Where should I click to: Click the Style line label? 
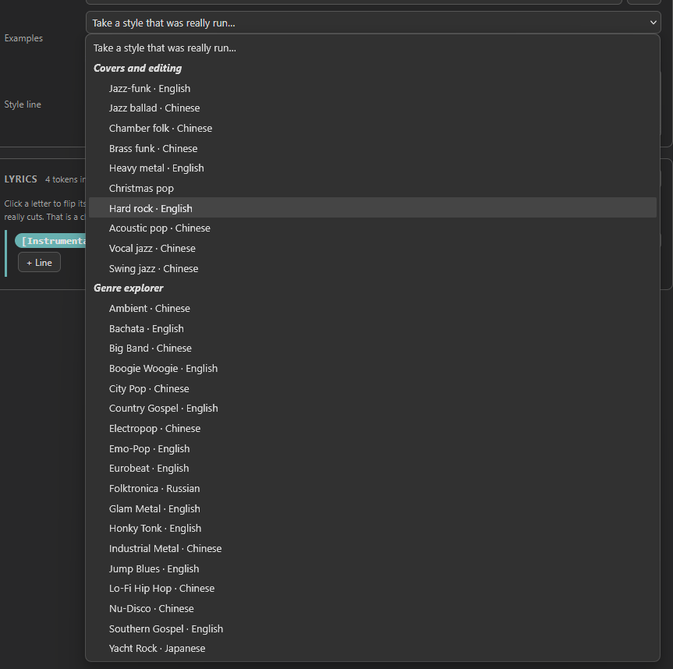tap(23, 104)
